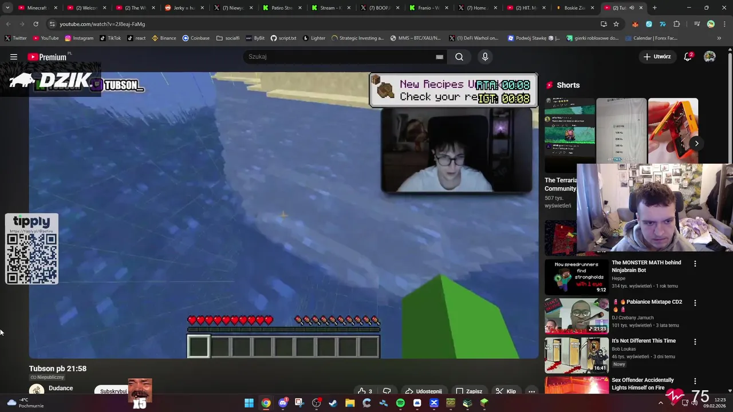The image size is (733, 412).
Task: Open the account avatar menu
Action: pyautogui.click(x=710, y=57)
